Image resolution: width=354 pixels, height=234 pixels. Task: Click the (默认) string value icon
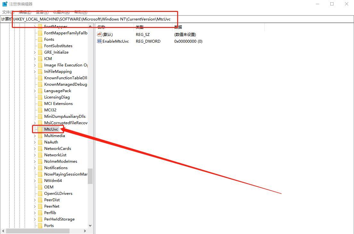pos(99,34)
